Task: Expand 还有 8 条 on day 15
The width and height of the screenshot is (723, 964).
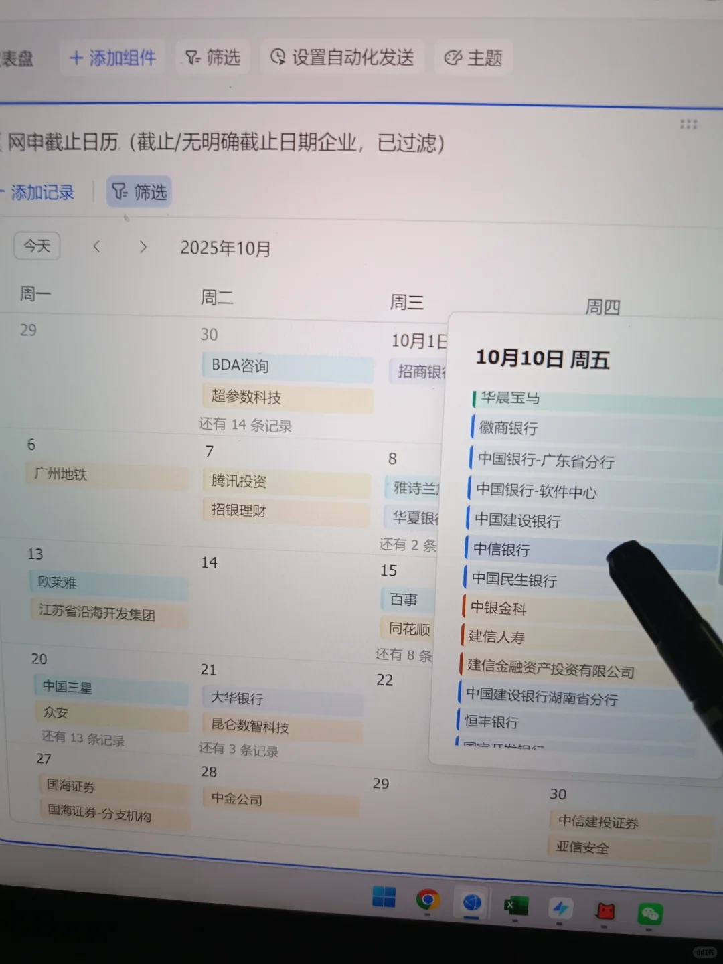Action: point(404,655)
